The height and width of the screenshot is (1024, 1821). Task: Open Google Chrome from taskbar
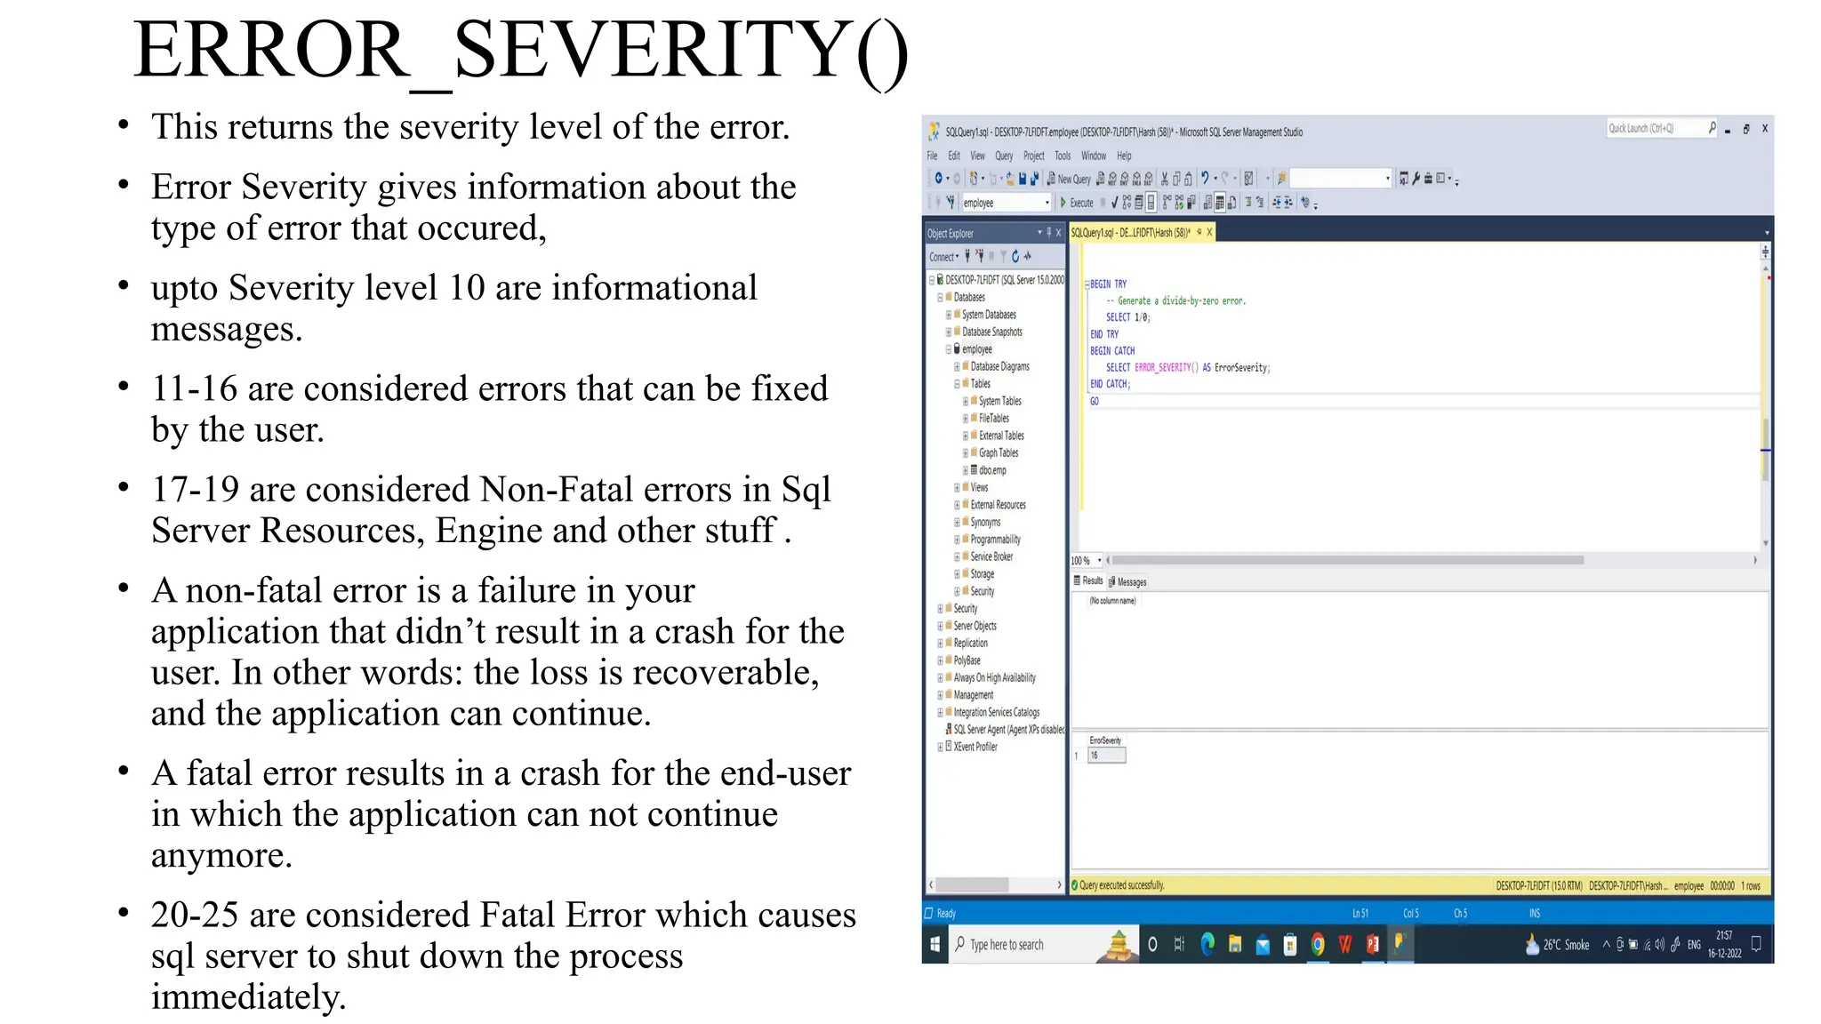tap(1318, 944)
